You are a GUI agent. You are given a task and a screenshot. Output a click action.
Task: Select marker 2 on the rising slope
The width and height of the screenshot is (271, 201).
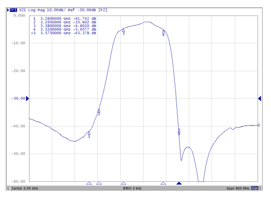click(99, 111)
